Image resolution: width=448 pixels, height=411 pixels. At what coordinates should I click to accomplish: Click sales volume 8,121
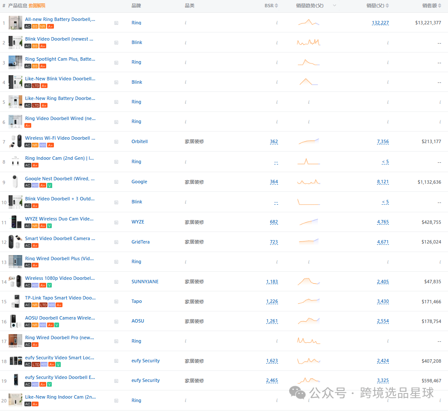(383, 182)
